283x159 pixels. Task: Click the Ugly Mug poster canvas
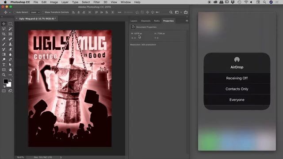tap(70, 88)
